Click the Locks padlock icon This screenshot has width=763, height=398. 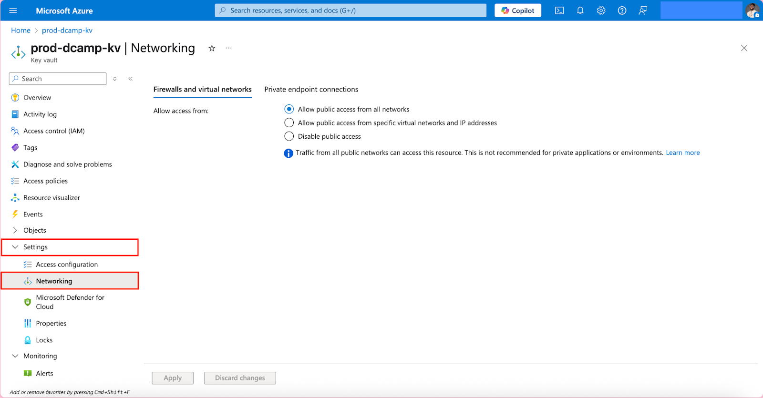tap(28, 340)
